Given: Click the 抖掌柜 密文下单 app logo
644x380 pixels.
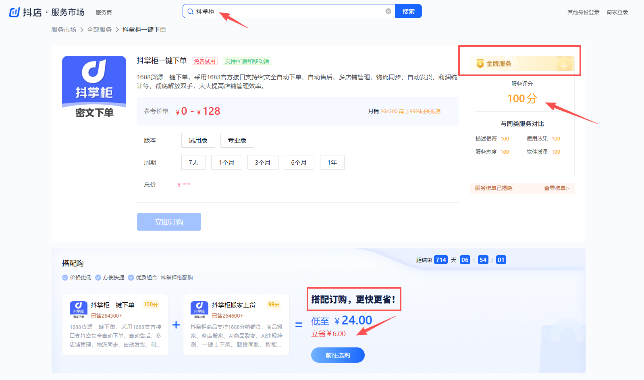Looking at the screenshot, I should [94, 88].
